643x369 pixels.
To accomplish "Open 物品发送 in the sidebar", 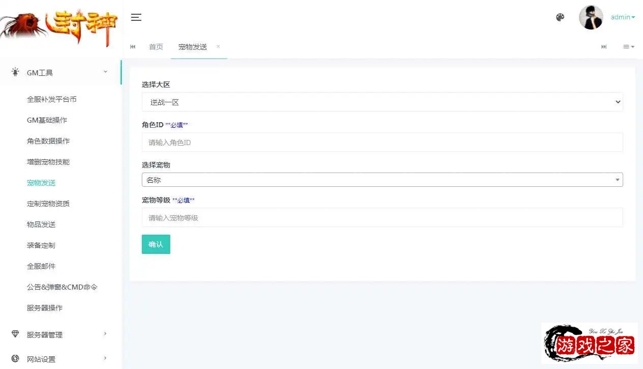I will [x=41, y=224].
